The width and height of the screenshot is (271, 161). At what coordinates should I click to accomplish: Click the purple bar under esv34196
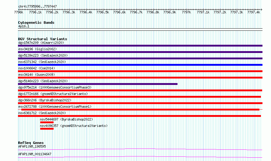pyautogui.click(x=140, y=52)
